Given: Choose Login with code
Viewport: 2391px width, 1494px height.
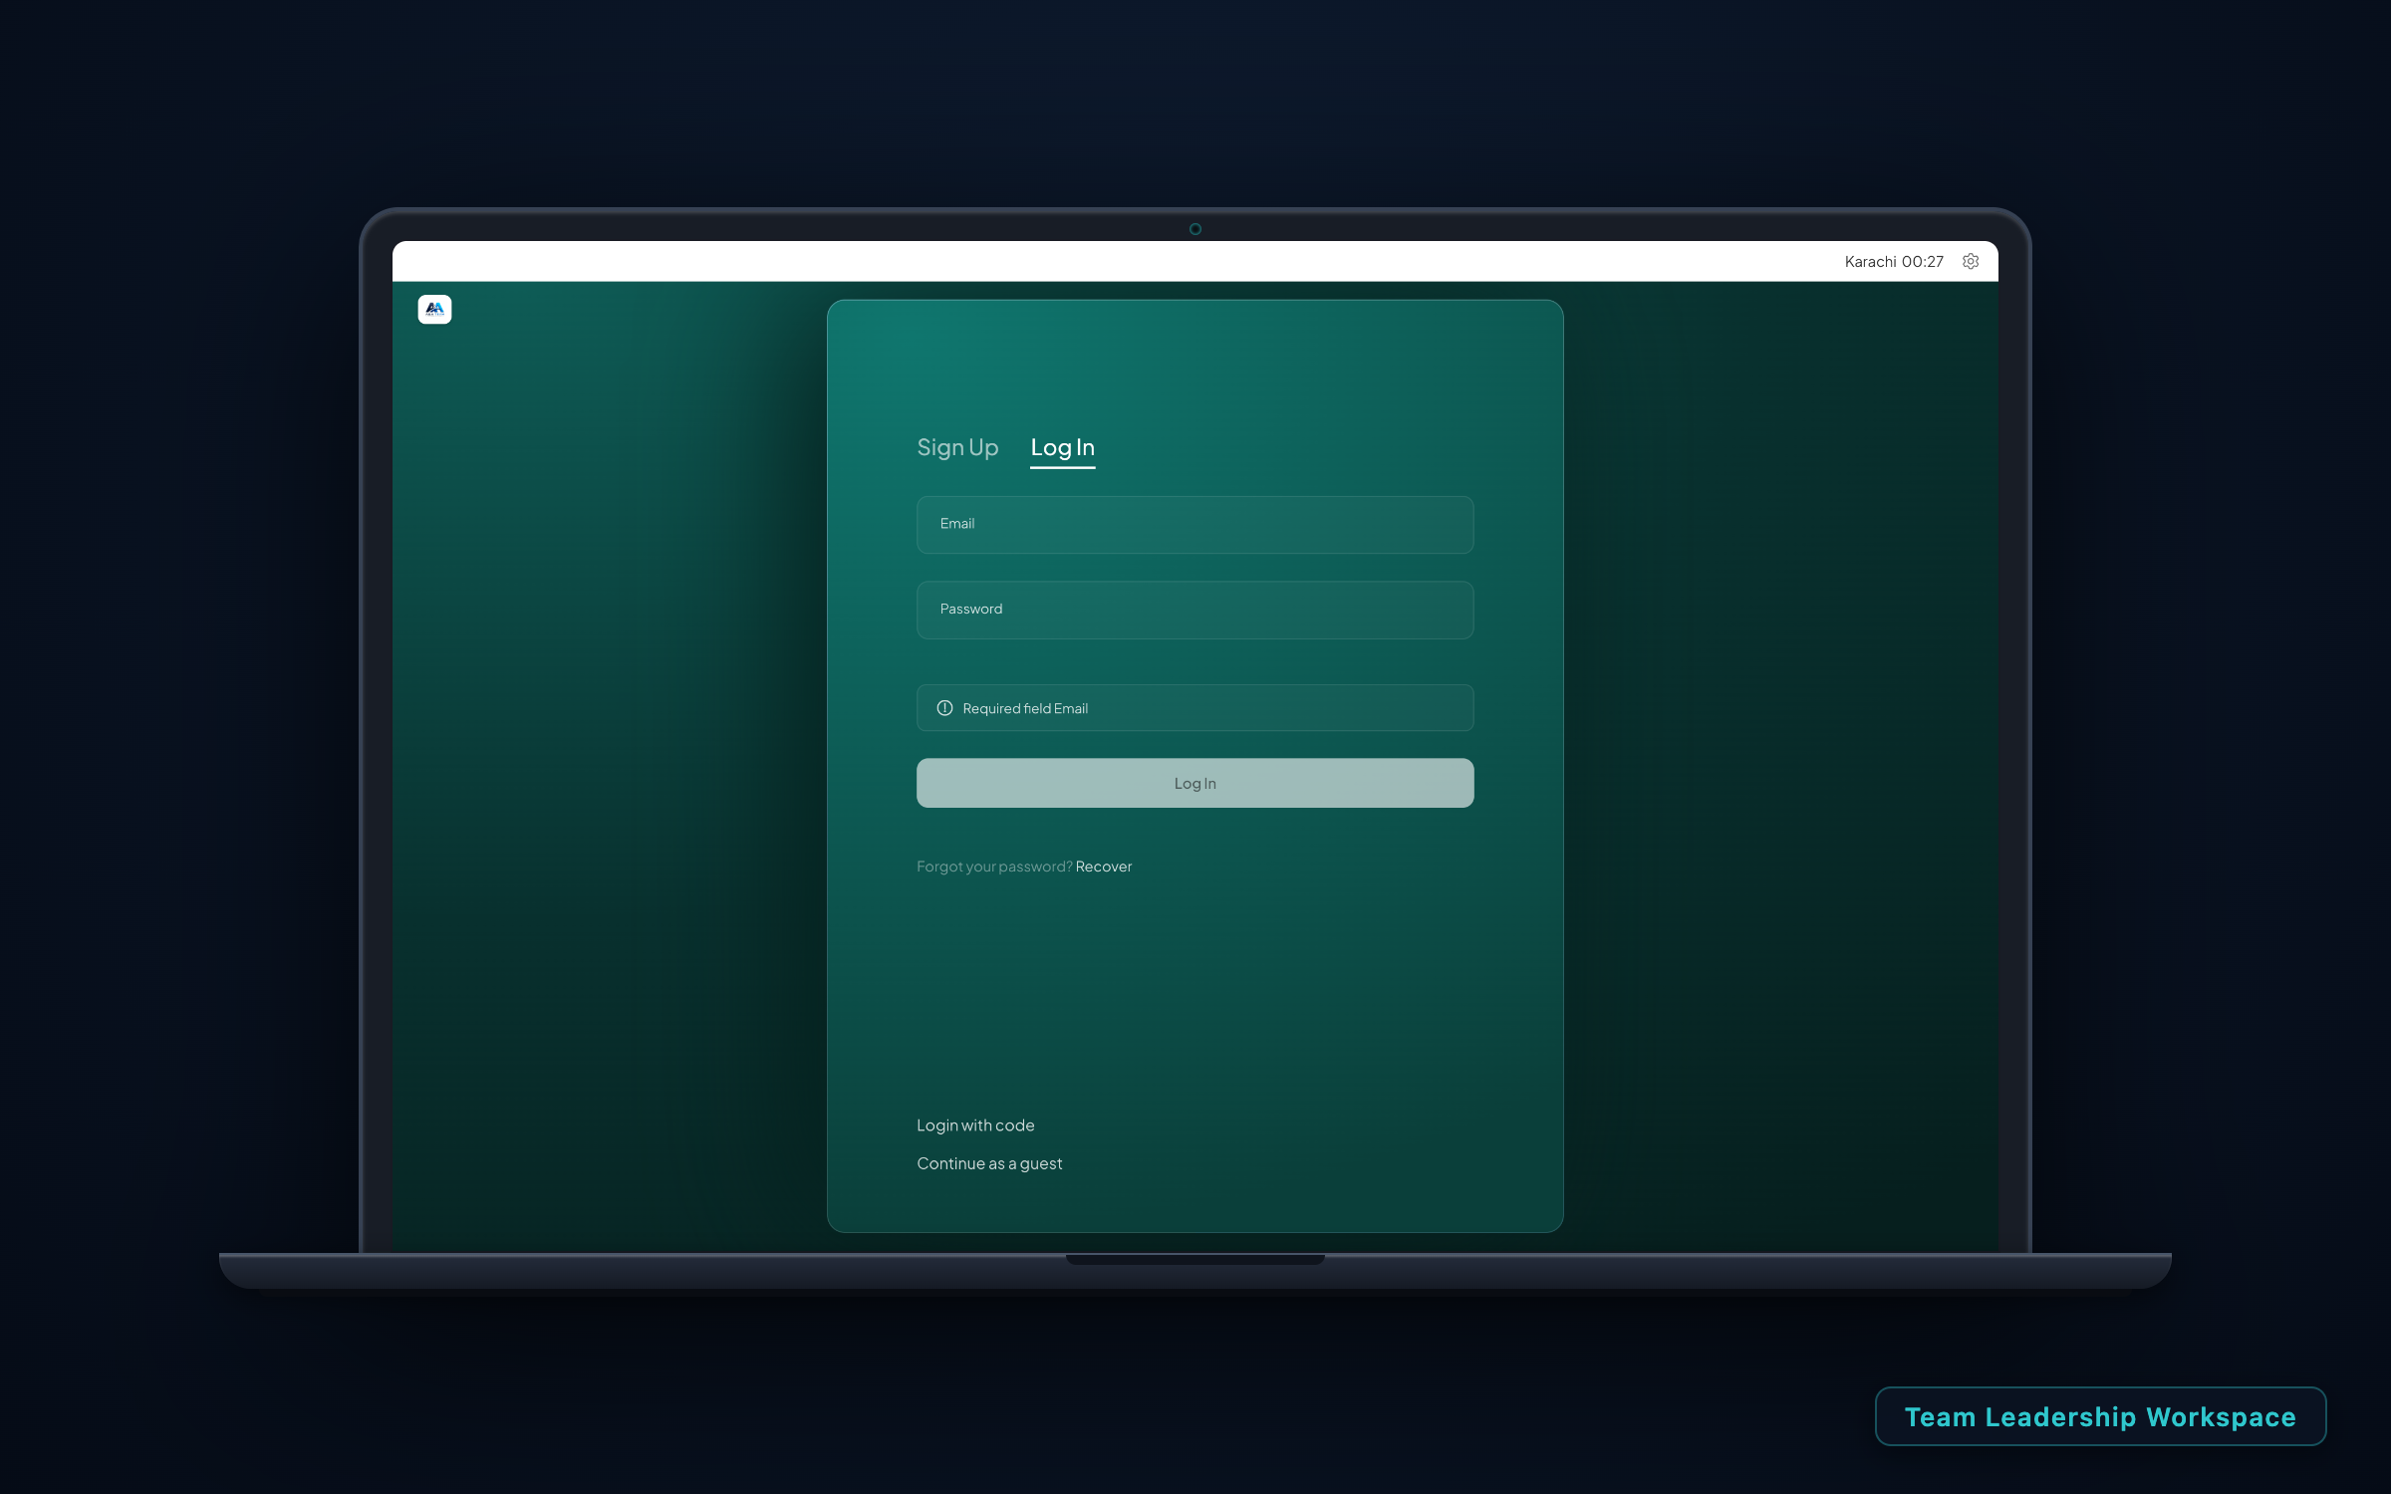Looking at the screenshot, I should [x=975, y=1125].
